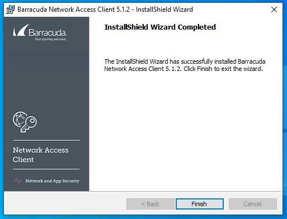The image size is (287, 219).
Task: Close the InstallShield Wizard window
Action: point(274,9)
